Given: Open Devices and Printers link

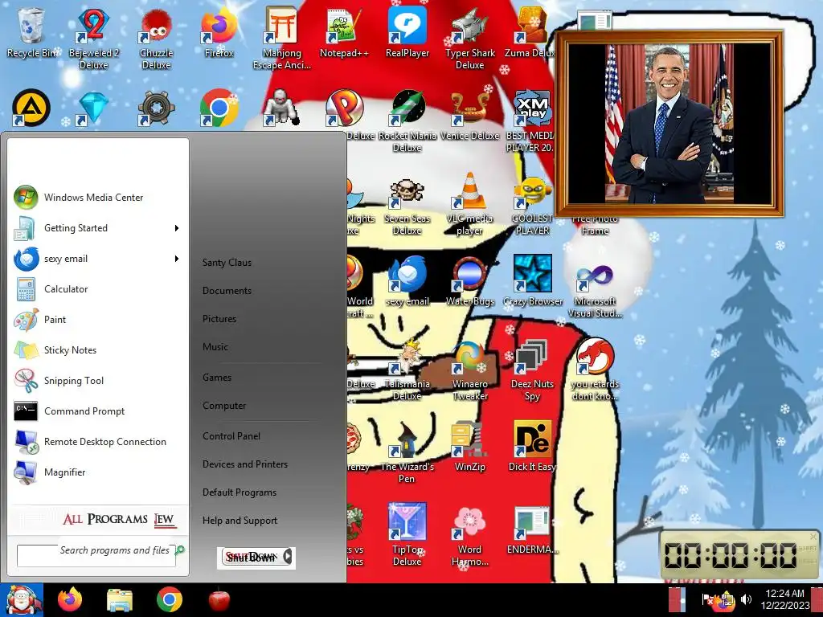Looking at the screenshot, I should 245,465.
